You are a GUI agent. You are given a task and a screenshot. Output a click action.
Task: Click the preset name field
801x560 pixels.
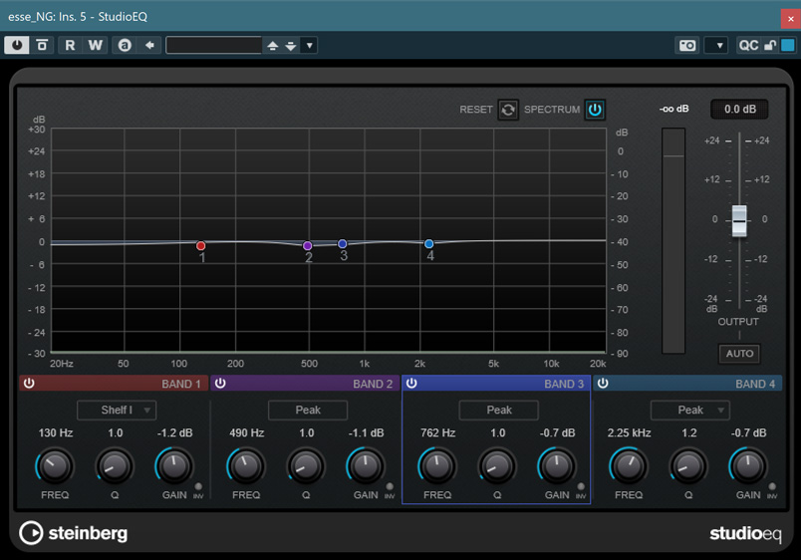[213, 45]
